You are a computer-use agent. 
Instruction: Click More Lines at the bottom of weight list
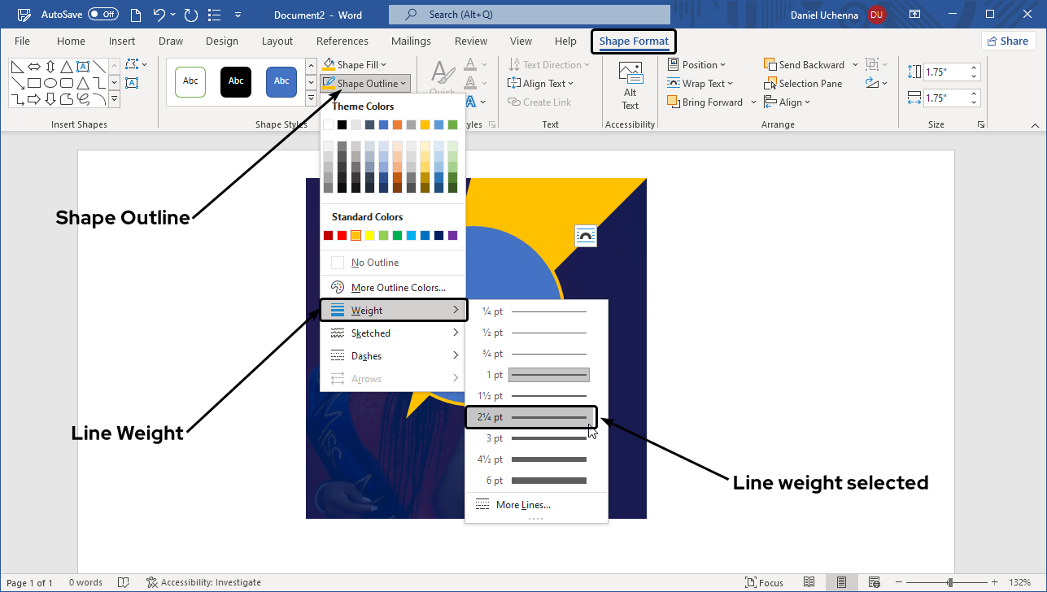(x=522, y=505)
